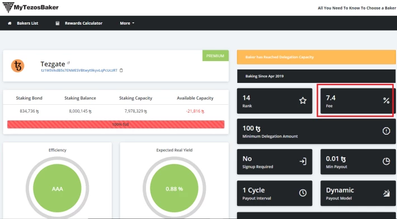Click the percent icon in Fee card
Viewport: 397px width, 219px height.
(386, 101)
